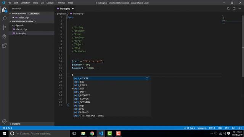Choose the $GLOBALS suggestion
This screenshot has width=244, height=137.
click(x=112, y=112)
